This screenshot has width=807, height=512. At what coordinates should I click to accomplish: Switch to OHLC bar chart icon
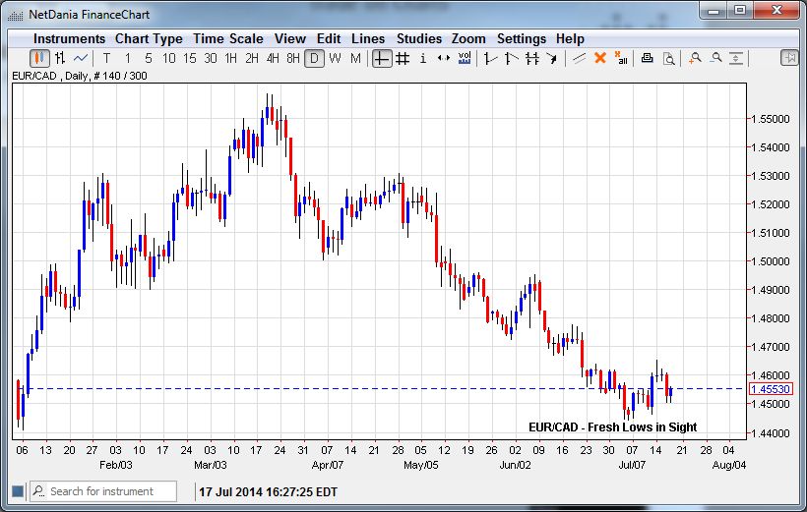pos(60,59)
